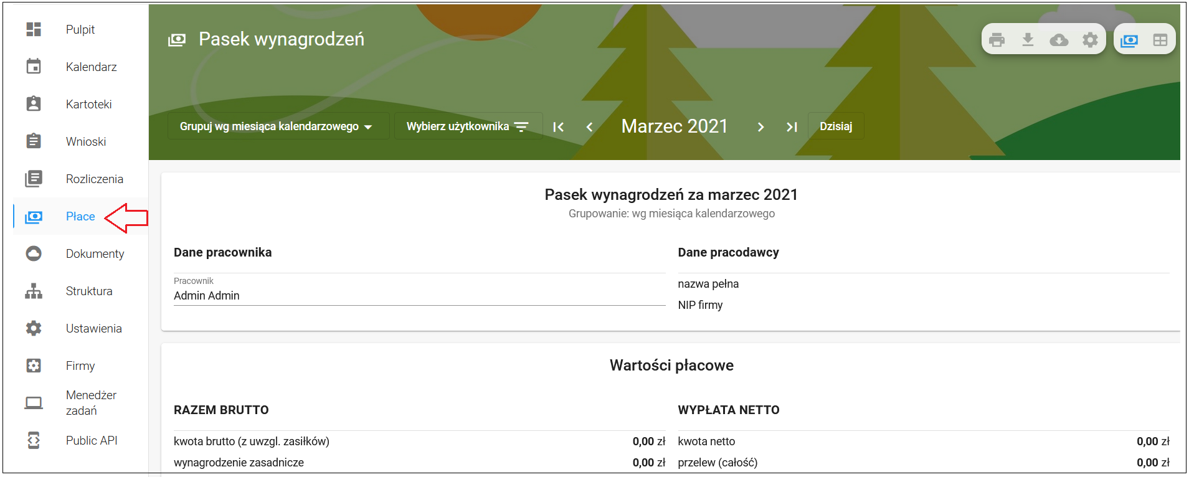Expand Grupuj wg miesiąca kalendarzowego dropdown
The image size is (1189, 477).
click(x=278, y=126)
